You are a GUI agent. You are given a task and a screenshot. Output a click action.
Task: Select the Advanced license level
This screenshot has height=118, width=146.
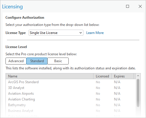(16, 61)
